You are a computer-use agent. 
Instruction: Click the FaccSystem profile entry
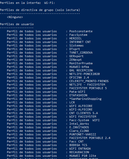tap(78, 35)
